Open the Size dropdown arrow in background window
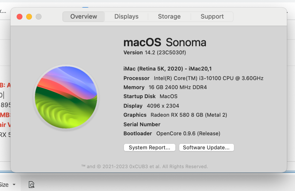The height and width of the screenshot is (191, 295). (x=14, y=185)
